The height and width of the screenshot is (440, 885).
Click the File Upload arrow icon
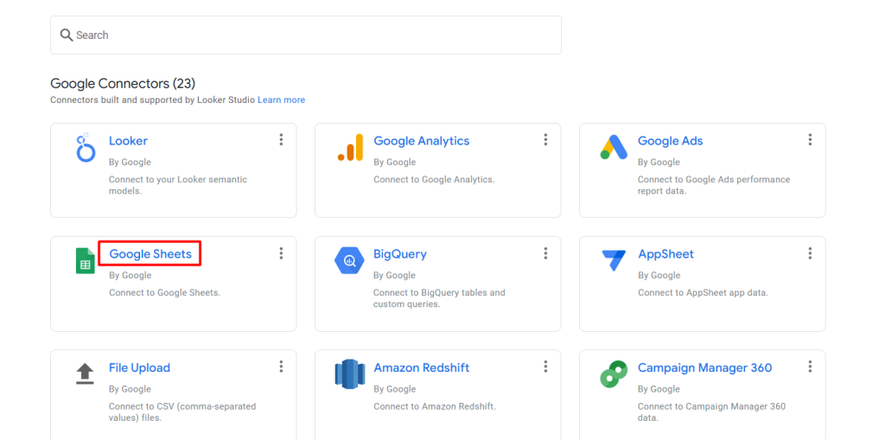tap(85, 373)
